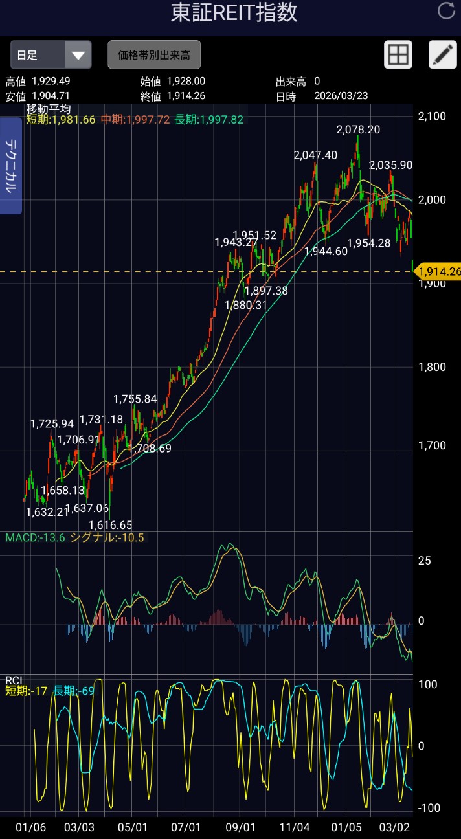Screen dimensions: 461x839
Task: Click the 短期:1,981.66 moving average value
Action: pos(61,120)
